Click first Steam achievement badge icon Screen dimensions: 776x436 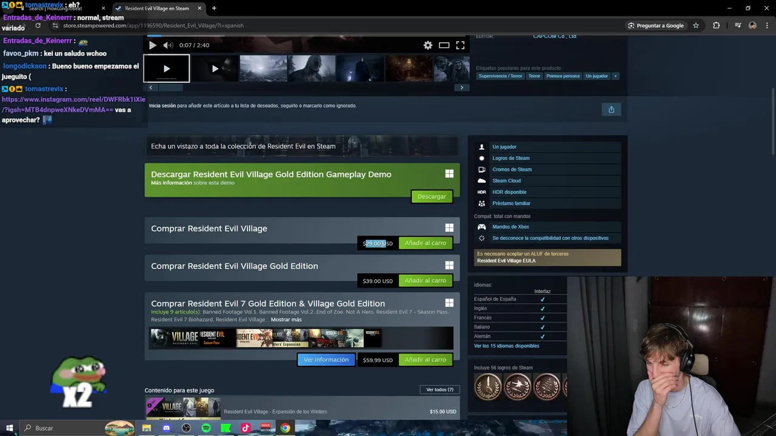(488, 386)
